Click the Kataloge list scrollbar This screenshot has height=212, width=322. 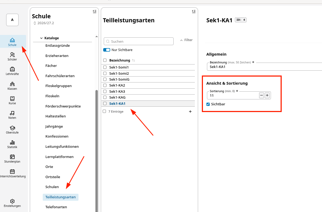96,151
